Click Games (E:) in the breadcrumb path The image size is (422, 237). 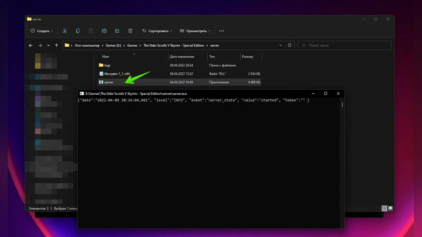pos(113,45)
